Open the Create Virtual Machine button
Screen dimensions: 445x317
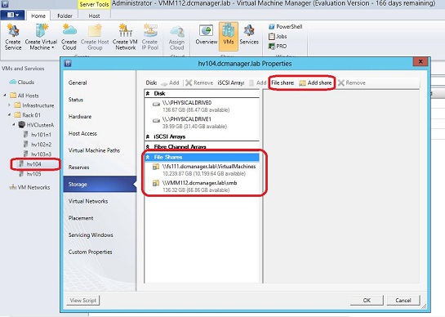(41, 38)
